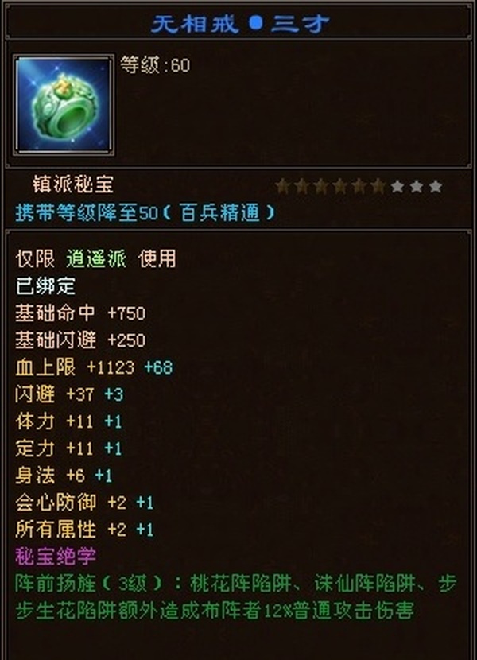Click the 等级:60 level label
This screenshot has height=660, width=477.
click(155, 65)
